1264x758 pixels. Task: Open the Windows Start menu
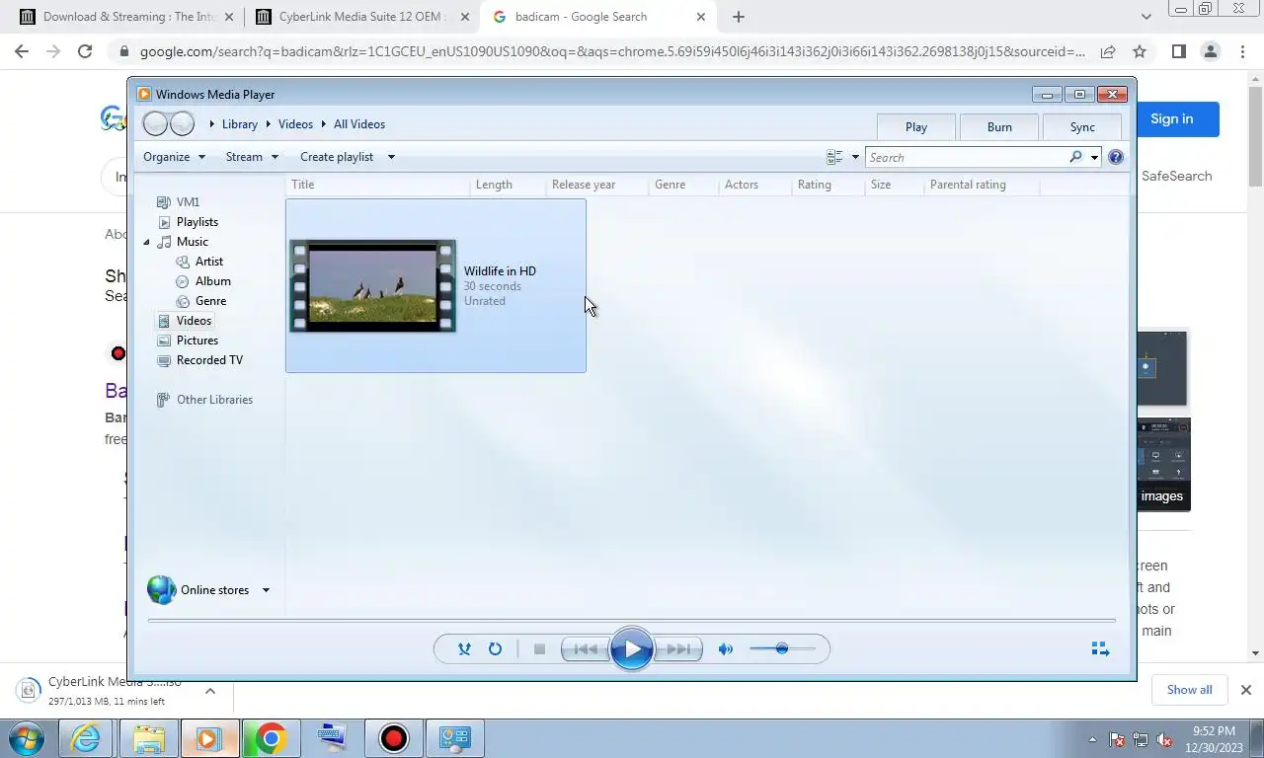click(27, 738)
